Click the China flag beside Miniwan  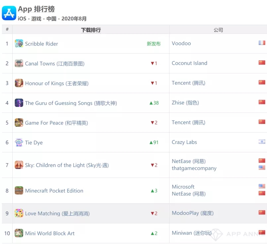(262, 232)
